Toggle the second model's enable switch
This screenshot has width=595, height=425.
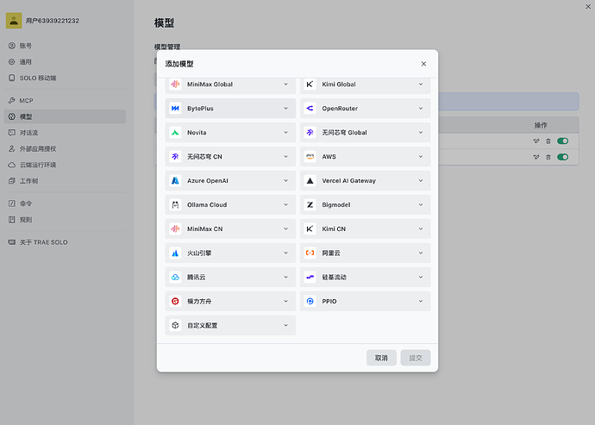(563, 157)
